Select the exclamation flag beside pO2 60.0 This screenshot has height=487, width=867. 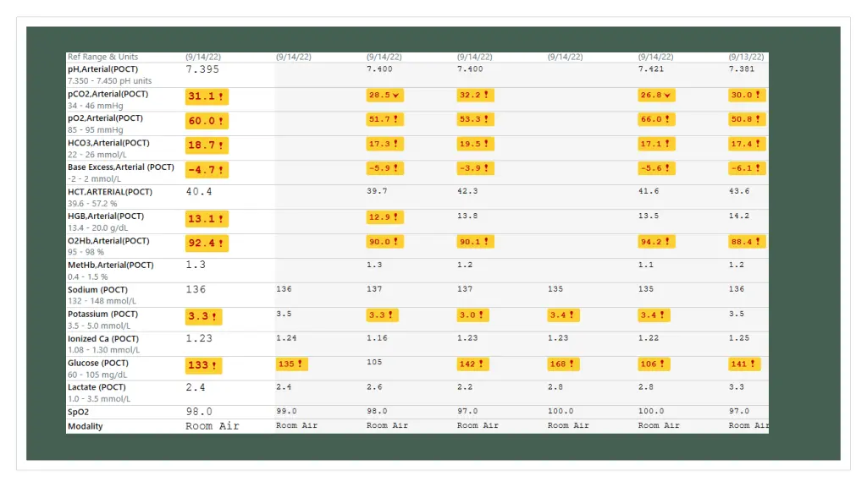tap(222, 122)
